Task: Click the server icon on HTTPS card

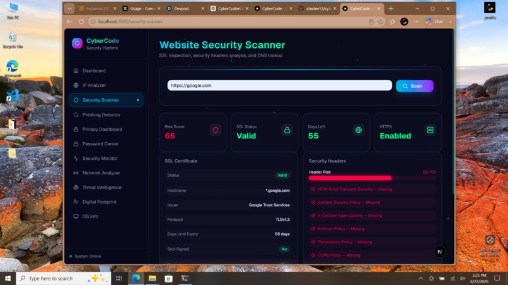Action: [430, 130]
